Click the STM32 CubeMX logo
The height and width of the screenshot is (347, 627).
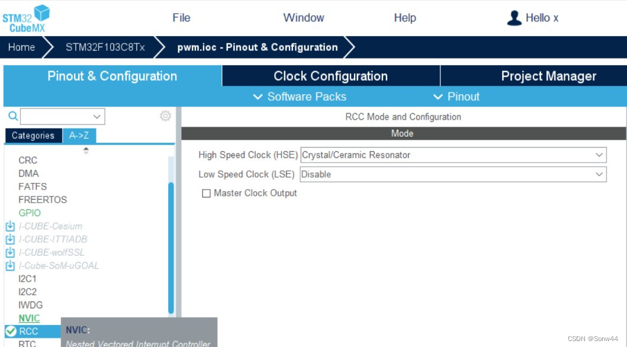click(x=26, y=18)
